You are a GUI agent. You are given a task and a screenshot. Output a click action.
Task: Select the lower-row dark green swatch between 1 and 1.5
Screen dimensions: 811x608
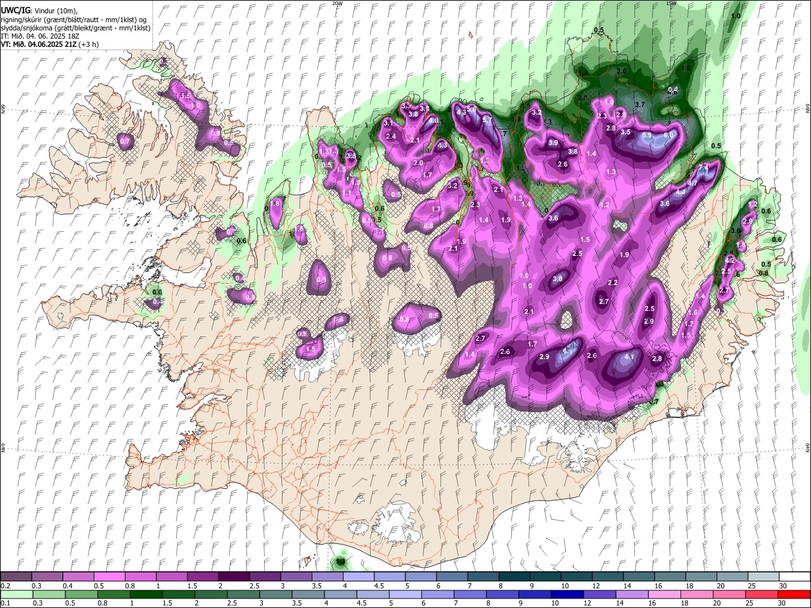point(146,594)
